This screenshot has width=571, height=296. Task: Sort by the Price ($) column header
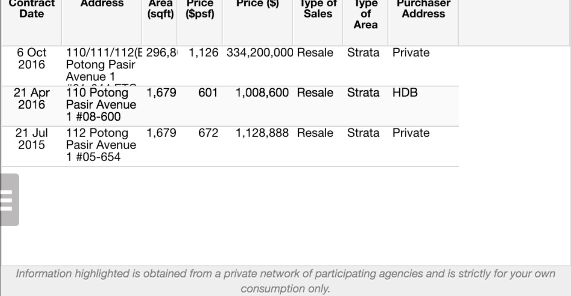(x=257, y=4)
